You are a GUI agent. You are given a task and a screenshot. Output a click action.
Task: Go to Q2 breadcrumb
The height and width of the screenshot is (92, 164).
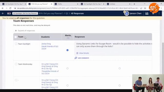[67, 14]
